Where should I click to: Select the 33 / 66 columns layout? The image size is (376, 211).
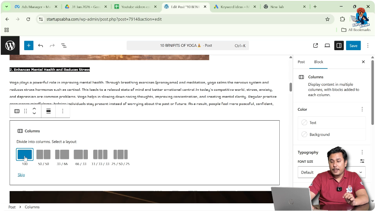tap(62, 155)
